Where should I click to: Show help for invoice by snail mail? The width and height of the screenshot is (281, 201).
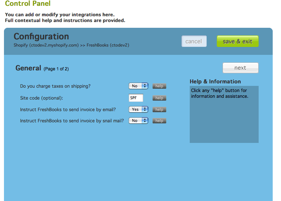[159, 121]
